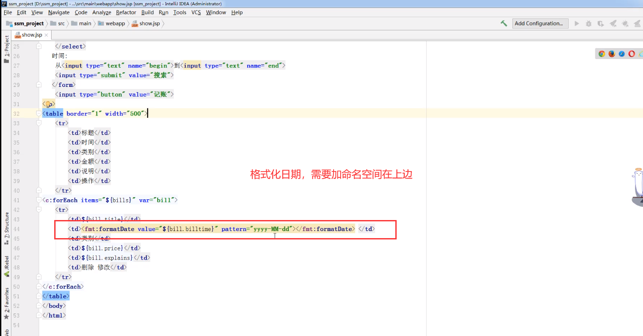Open the Refactor menu

click(x=126, y=12)
